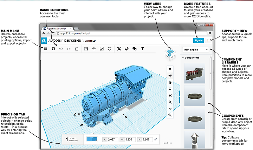Click the UNTITLED project name
The image size is (253, 150).
(90, 41)
